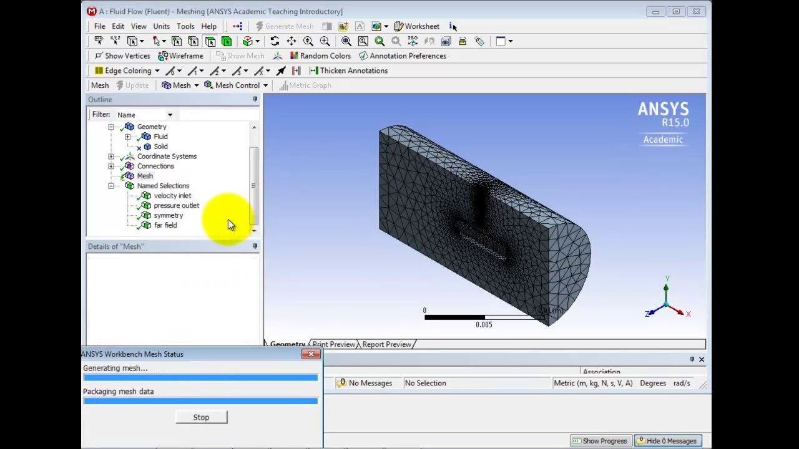Click the Show Progress button
The height and width of the screenshot is (449, 799).
point(601,441)
